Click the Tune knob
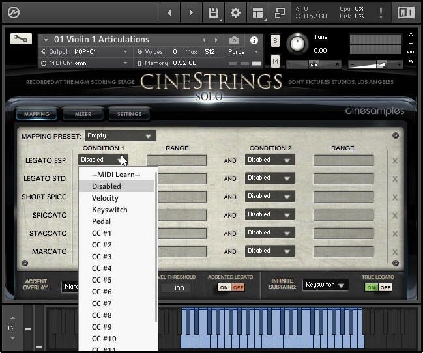423x353 pixels. coord(297,44)
